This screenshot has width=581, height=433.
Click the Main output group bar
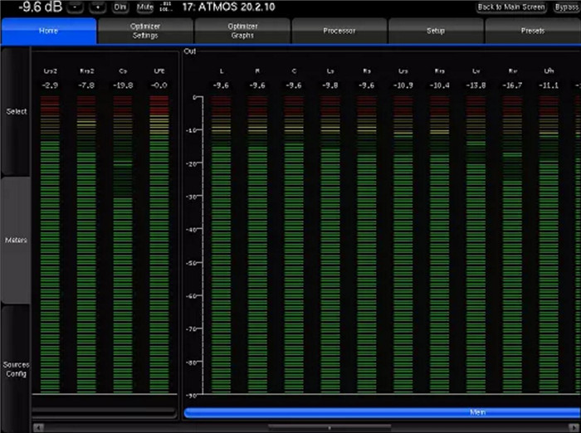point(383,412)
